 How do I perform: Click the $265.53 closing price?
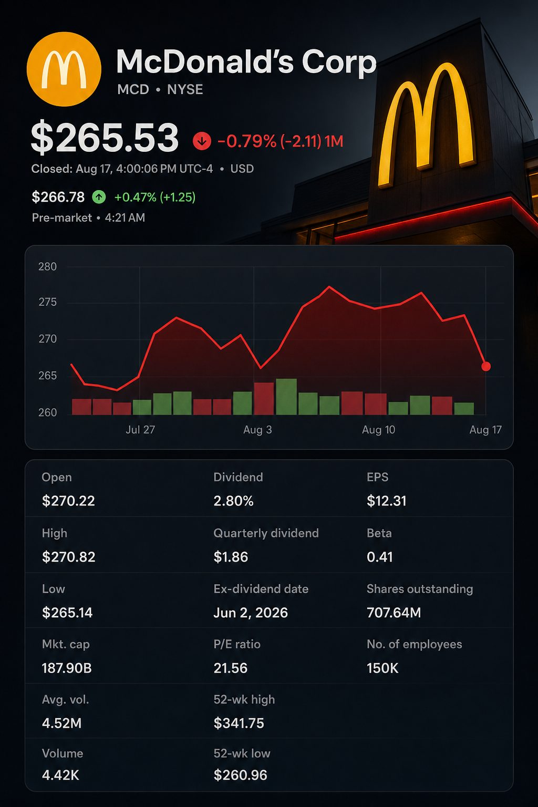(105, 138)
